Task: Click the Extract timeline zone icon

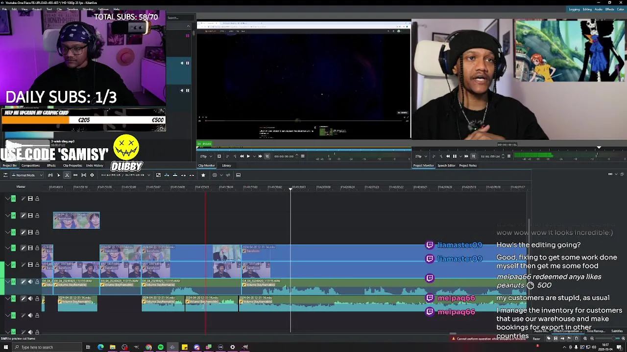Action: click(183, 175)
